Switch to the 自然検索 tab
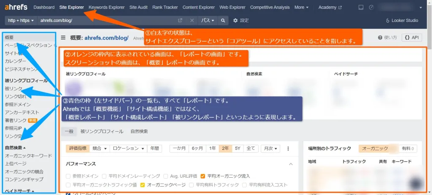This screenshot has width=432, height=195. pyautogui.click(x=139, y=132)
